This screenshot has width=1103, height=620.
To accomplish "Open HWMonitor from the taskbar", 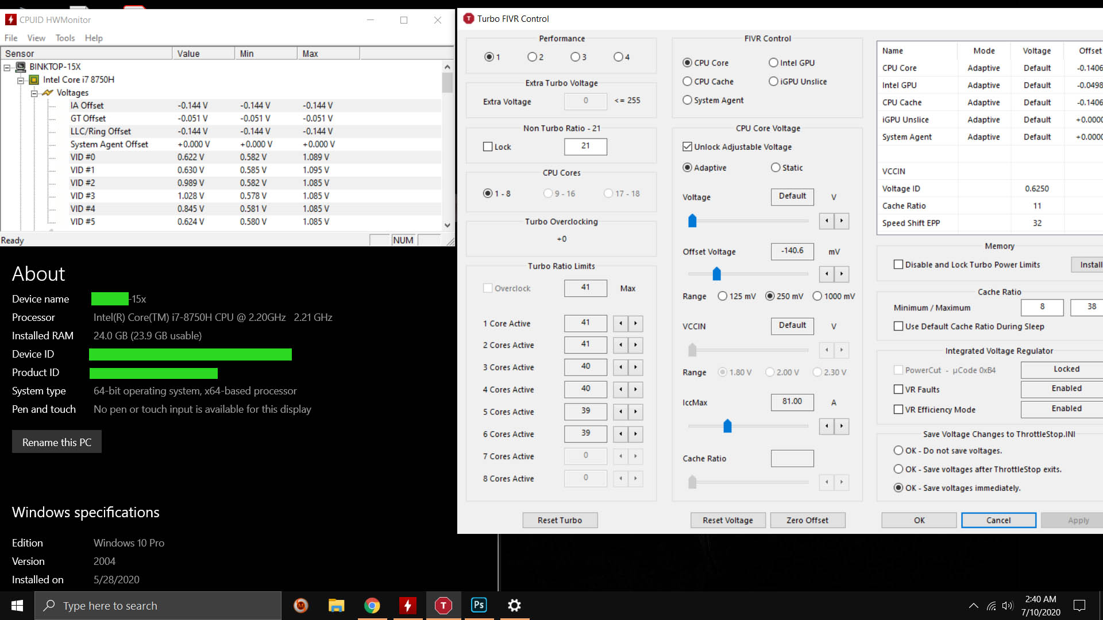I will (x=407, y=605).
